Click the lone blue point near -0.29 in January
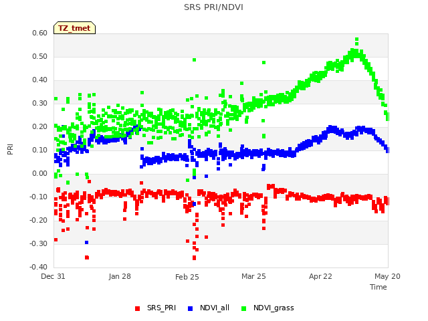Viewport: 428px width, 321px height. tap(87, 242)
